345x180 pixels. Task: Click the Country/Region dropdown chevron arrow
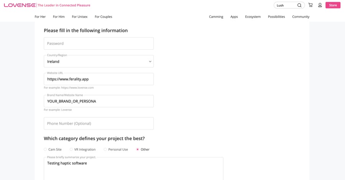click(150, 62)
